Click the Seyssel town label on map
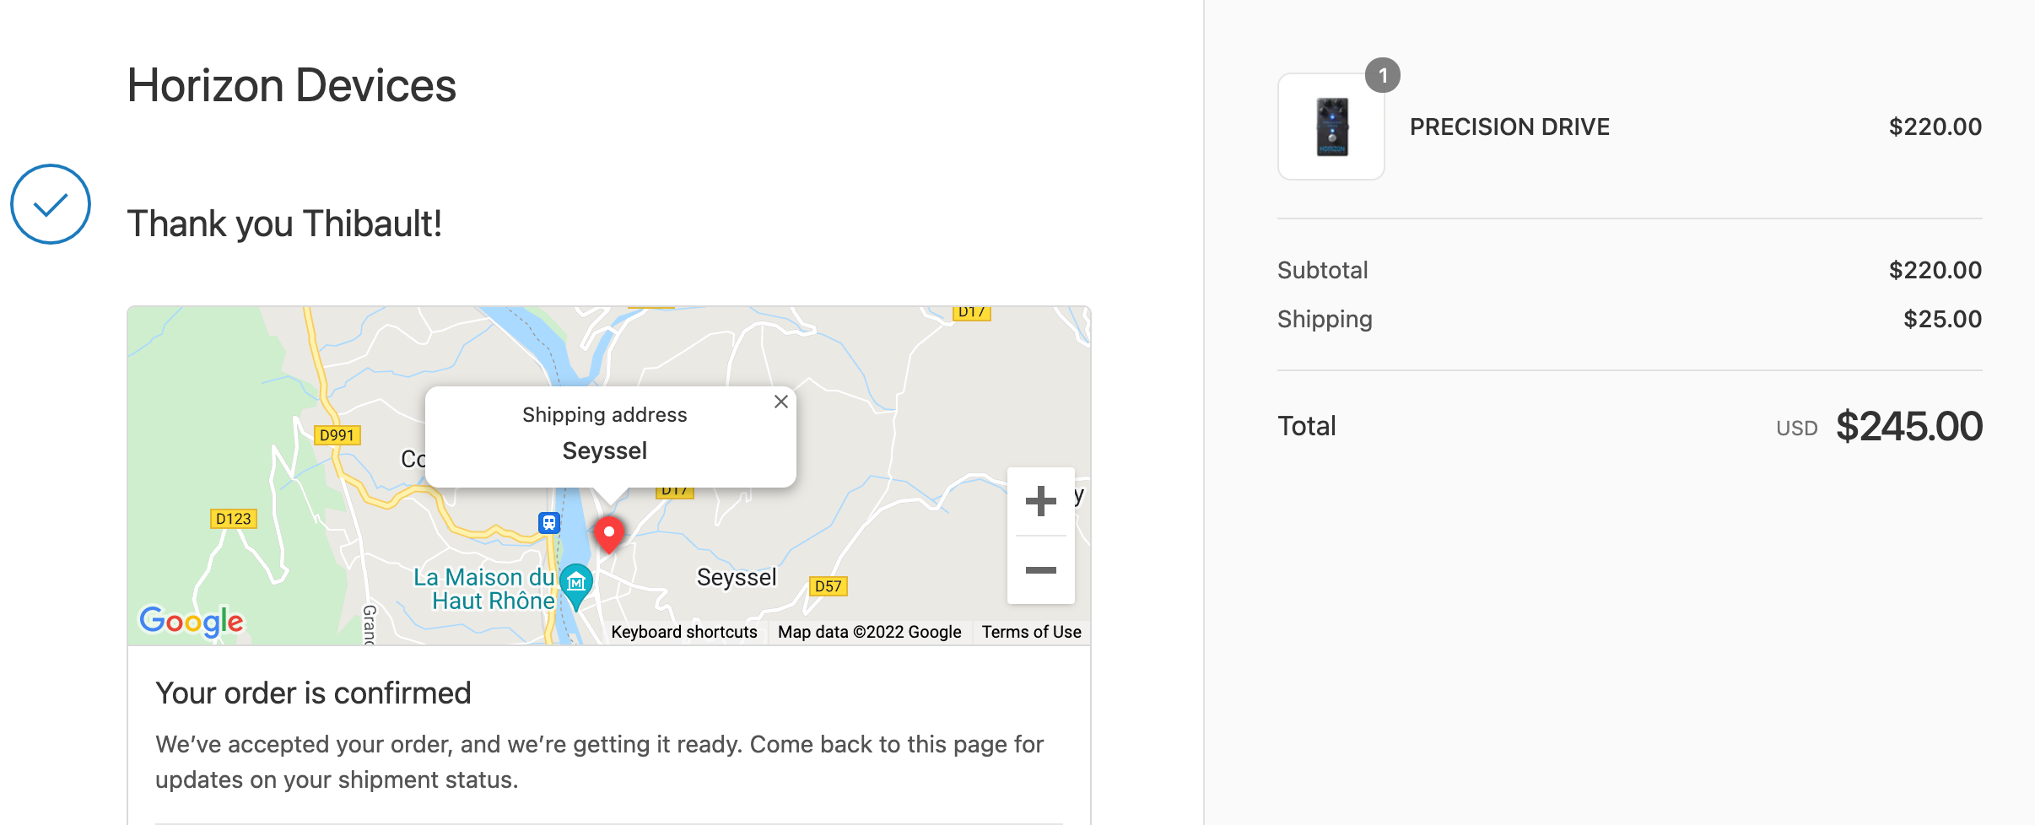 736,577
